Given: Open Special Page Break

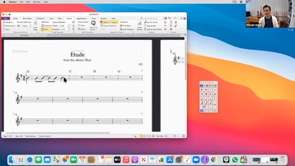Looking at the screenshot, I should pos(153,30).
